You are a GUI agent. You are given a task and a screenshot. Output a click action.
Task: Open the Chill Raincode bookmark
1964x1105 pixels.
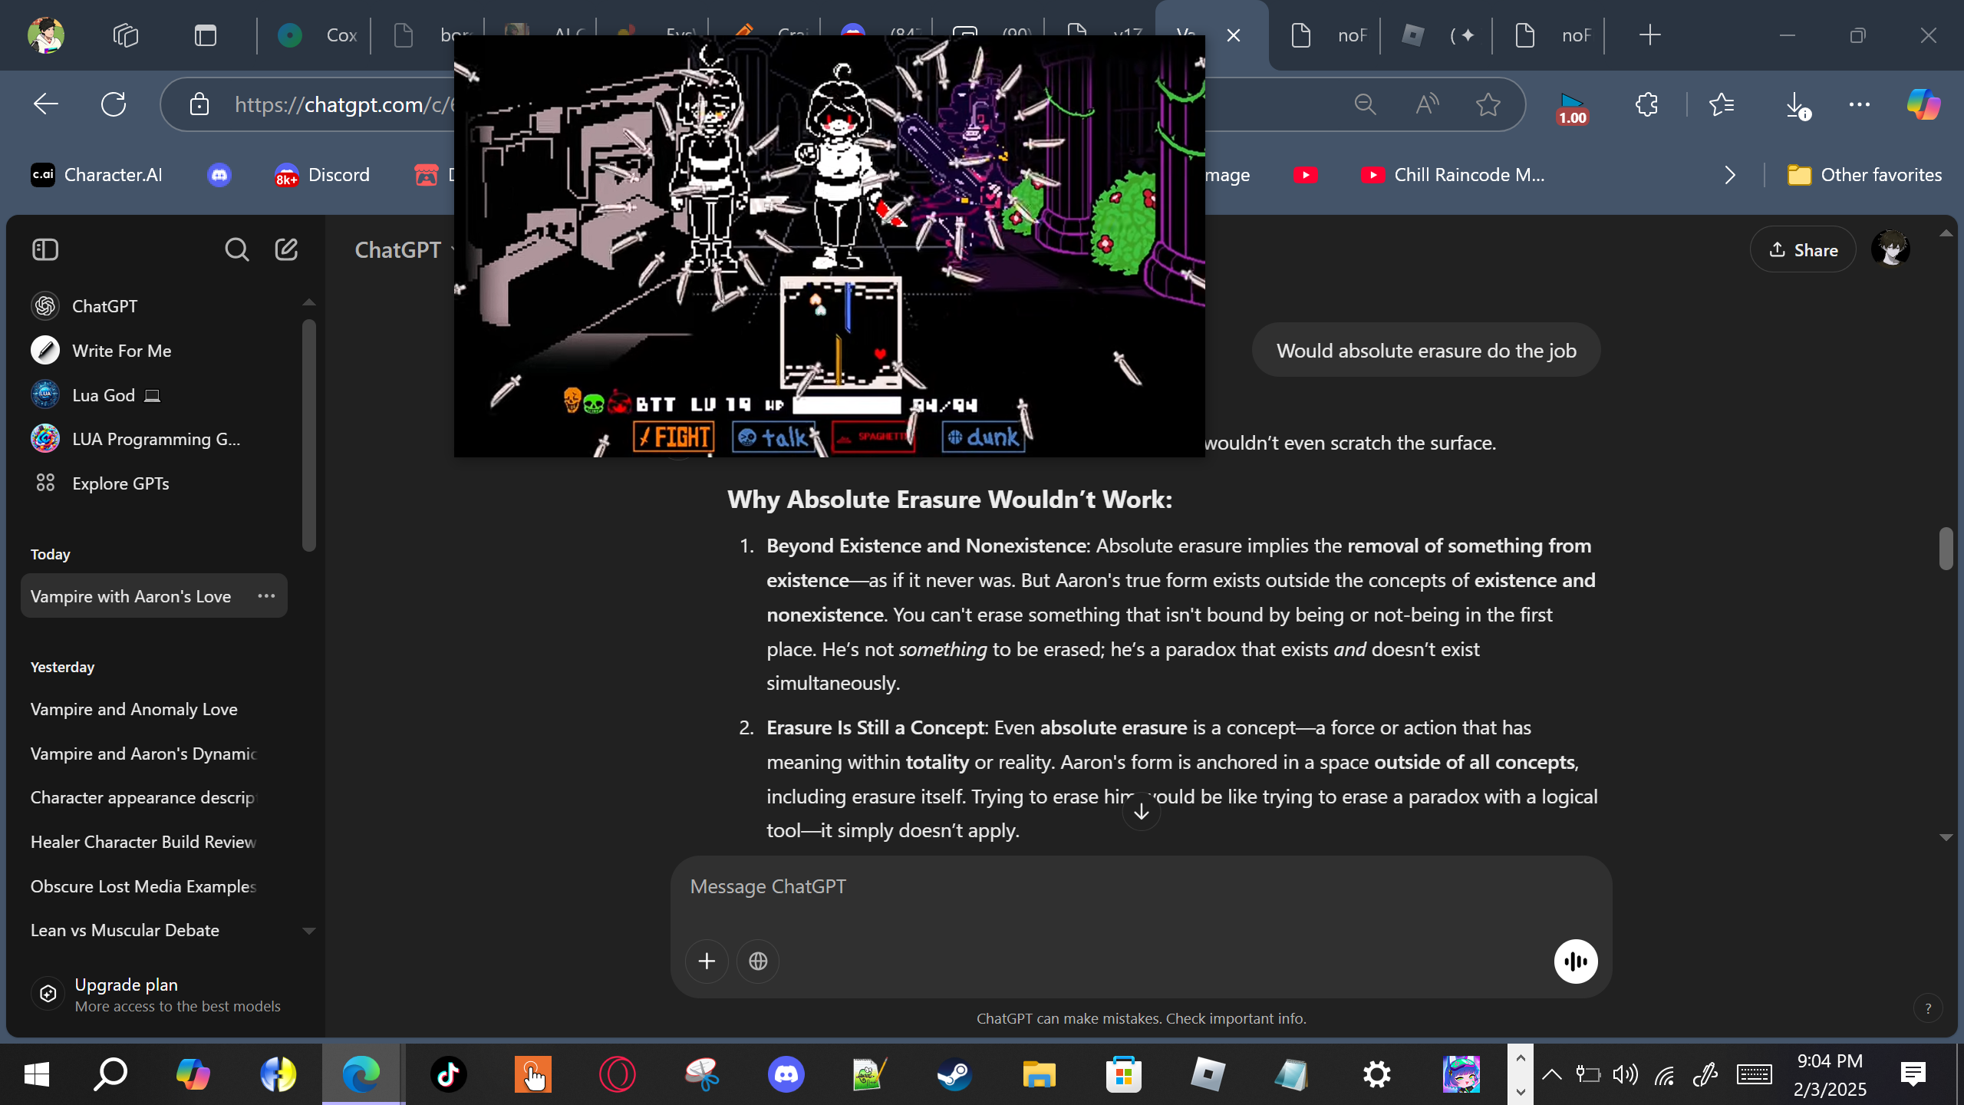1454,175
